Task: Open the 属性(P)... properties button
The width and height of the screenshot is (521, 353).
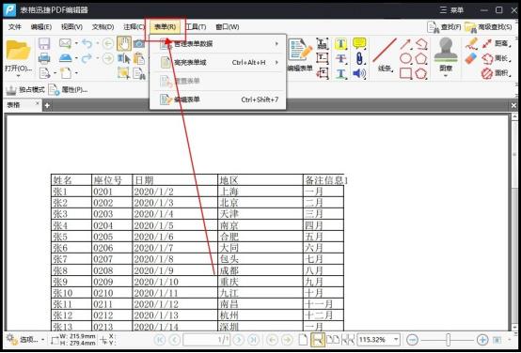Action: click(x=68, y=89)
